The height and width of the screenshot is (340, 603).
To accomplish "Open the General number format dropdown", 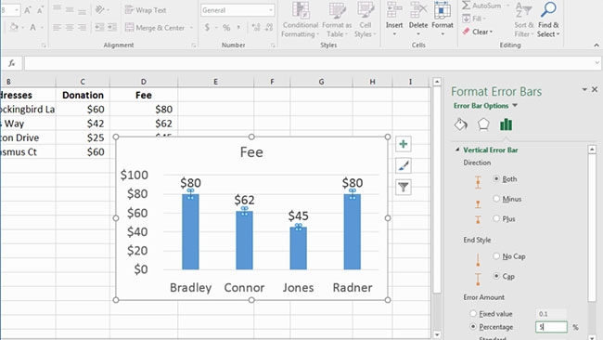I will [x=271, y=10].
